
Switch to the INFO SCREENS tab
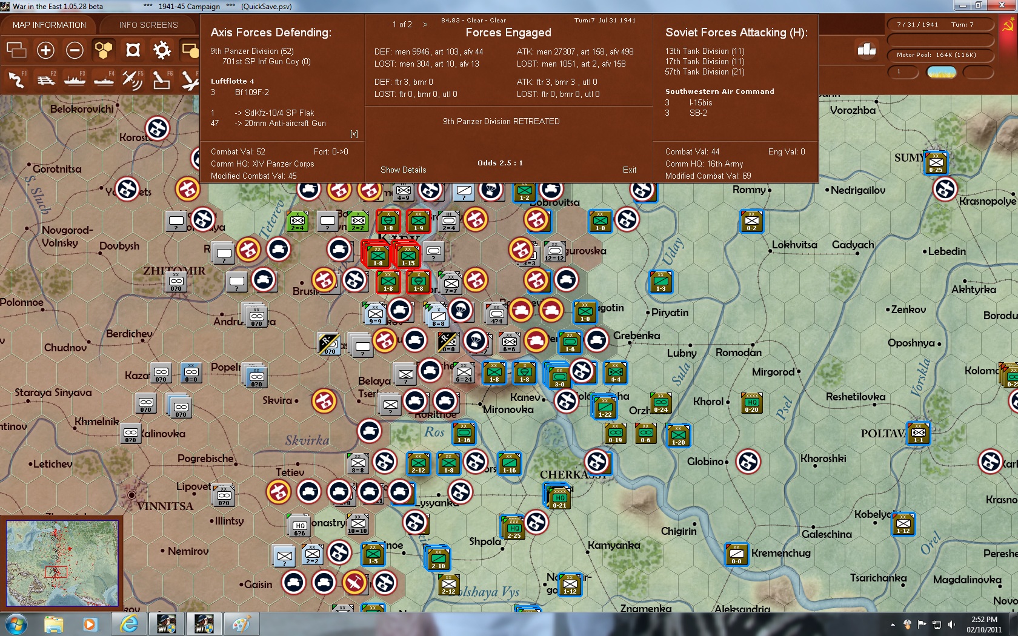(x=148, y=25)
